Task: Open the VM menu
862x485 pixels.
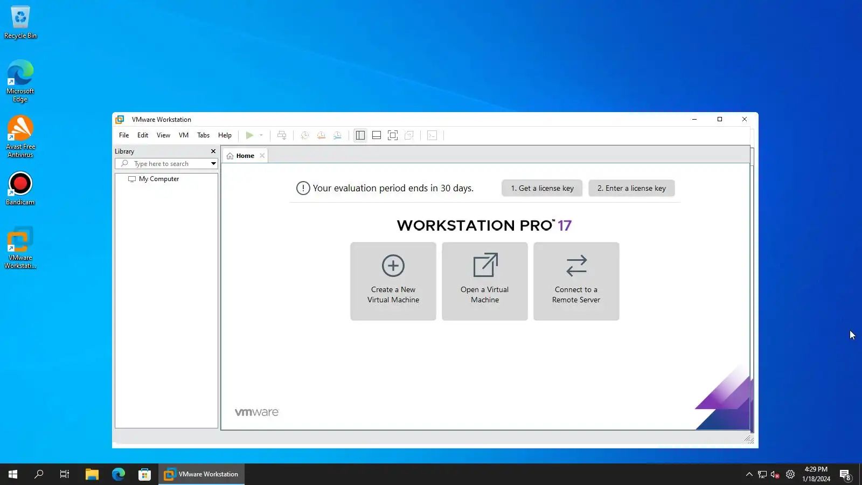Action: (184, 135)
